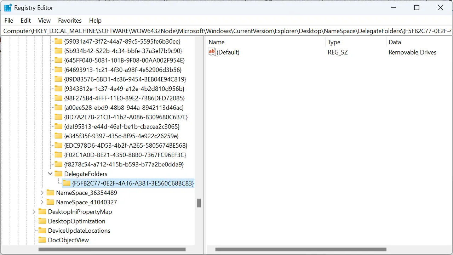Sort values by Type column header

point(356,42)
